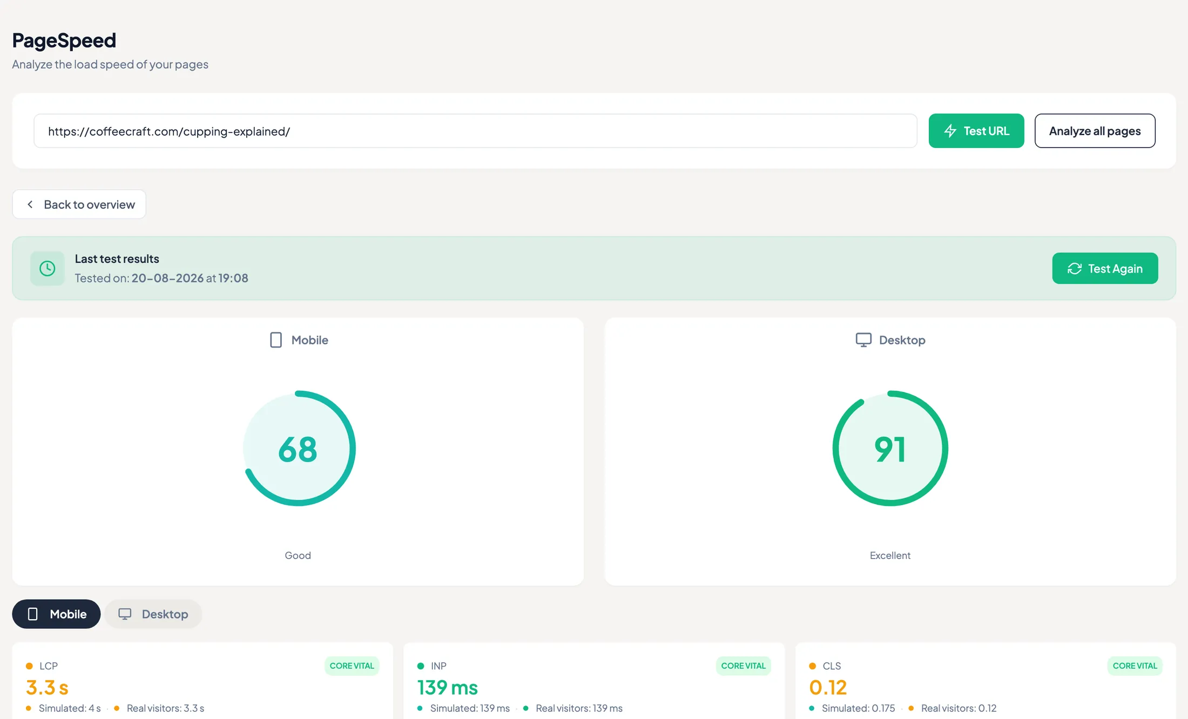Viewport: 1188px width, 719px height.
Task: Click Analyze all pages button
Action: (x=1095, y=131)
